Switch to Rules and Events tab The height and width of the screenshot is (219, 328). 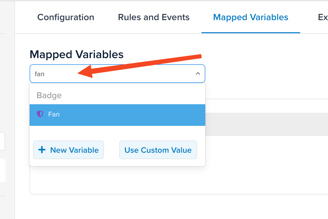coord(153,17)
